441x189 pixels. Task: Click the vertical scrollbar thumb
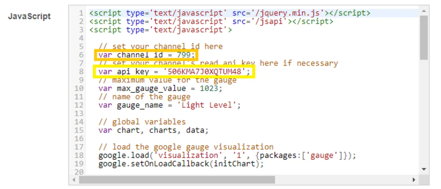(x=424, y=37)
